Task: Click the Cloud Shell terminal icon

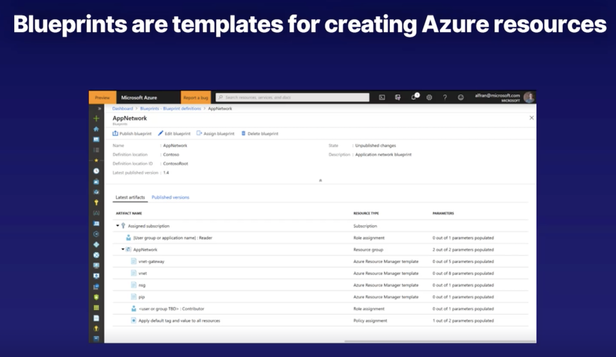Action: coord(382,97)
